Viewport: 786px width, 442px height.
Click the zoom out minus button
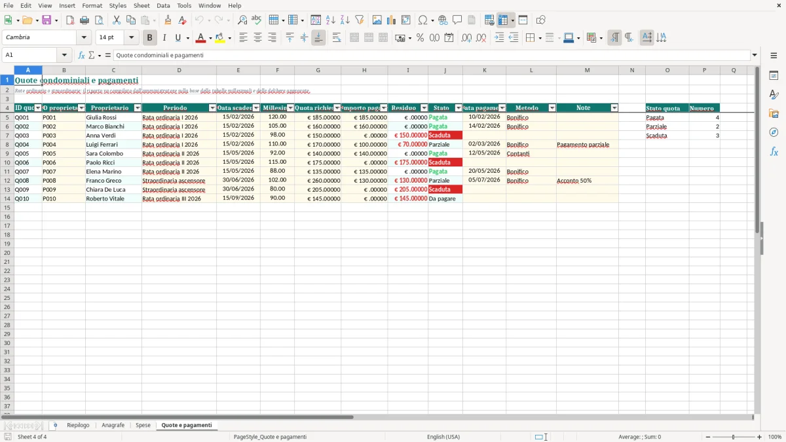tap(707, 437)
